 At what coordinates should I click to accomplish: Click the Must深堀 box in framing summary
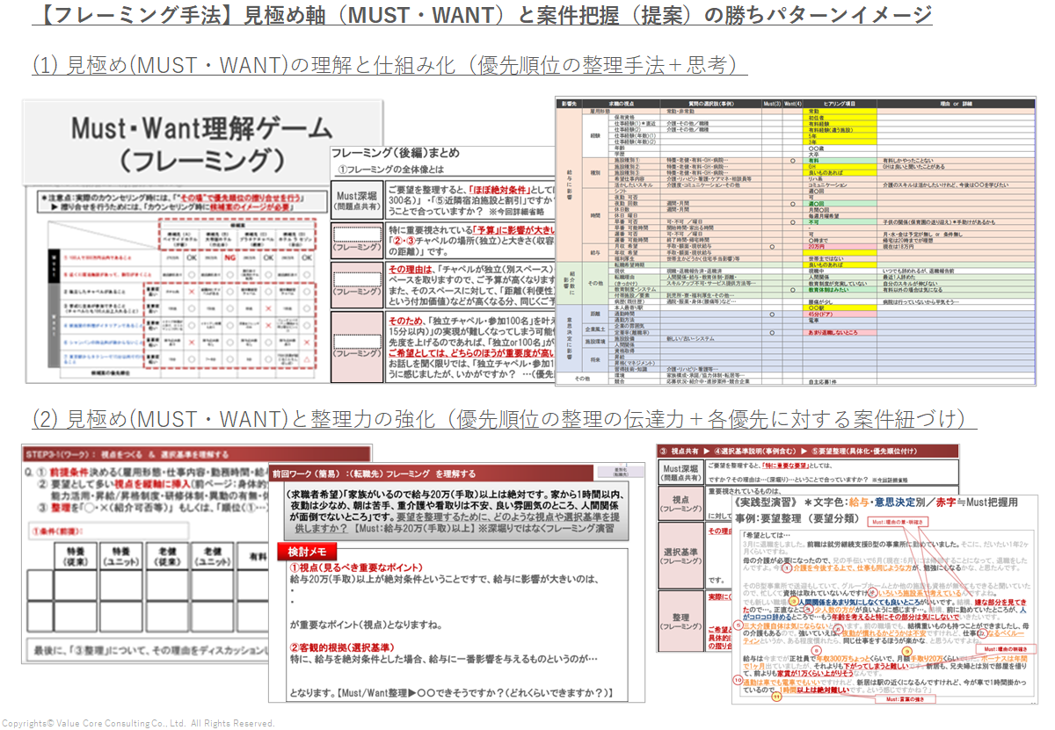(357, 198)
